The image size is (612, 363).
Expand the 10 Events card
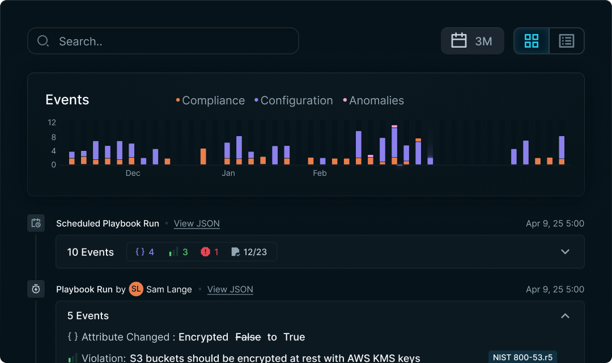(565, 252)
